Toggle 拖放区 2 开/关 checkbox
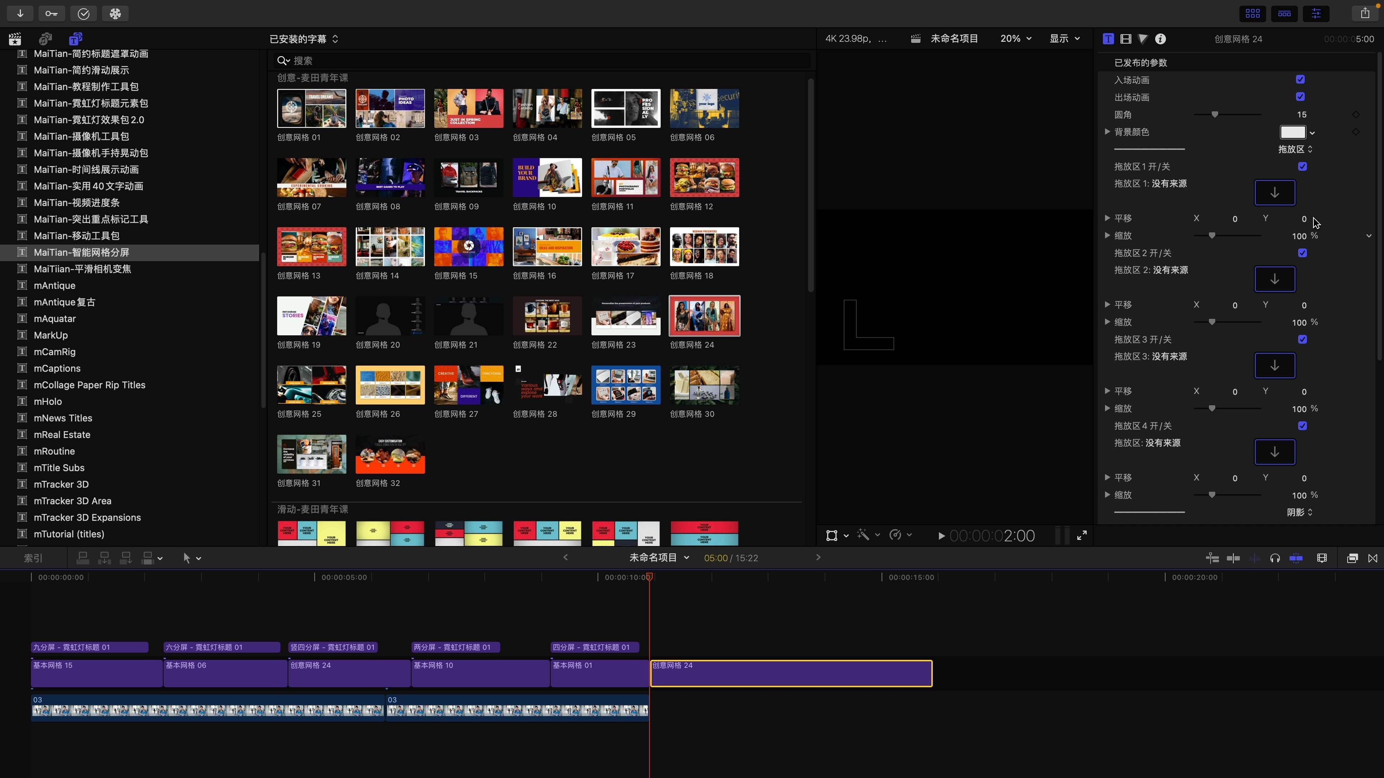The height and width of the screenshot is (778, 1384). pyautogui.click(x=1302, y=253)
